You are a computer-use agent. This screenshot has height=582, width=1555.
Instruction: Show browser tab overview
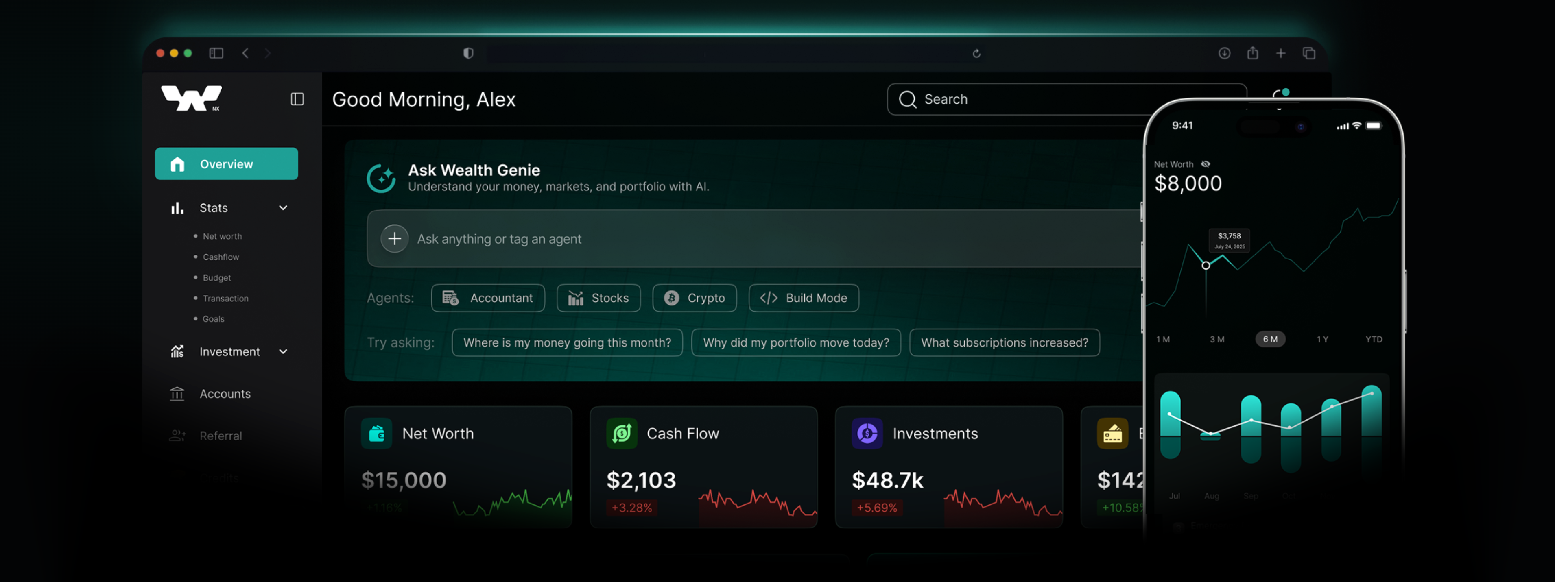click(x=1309, y=53)
